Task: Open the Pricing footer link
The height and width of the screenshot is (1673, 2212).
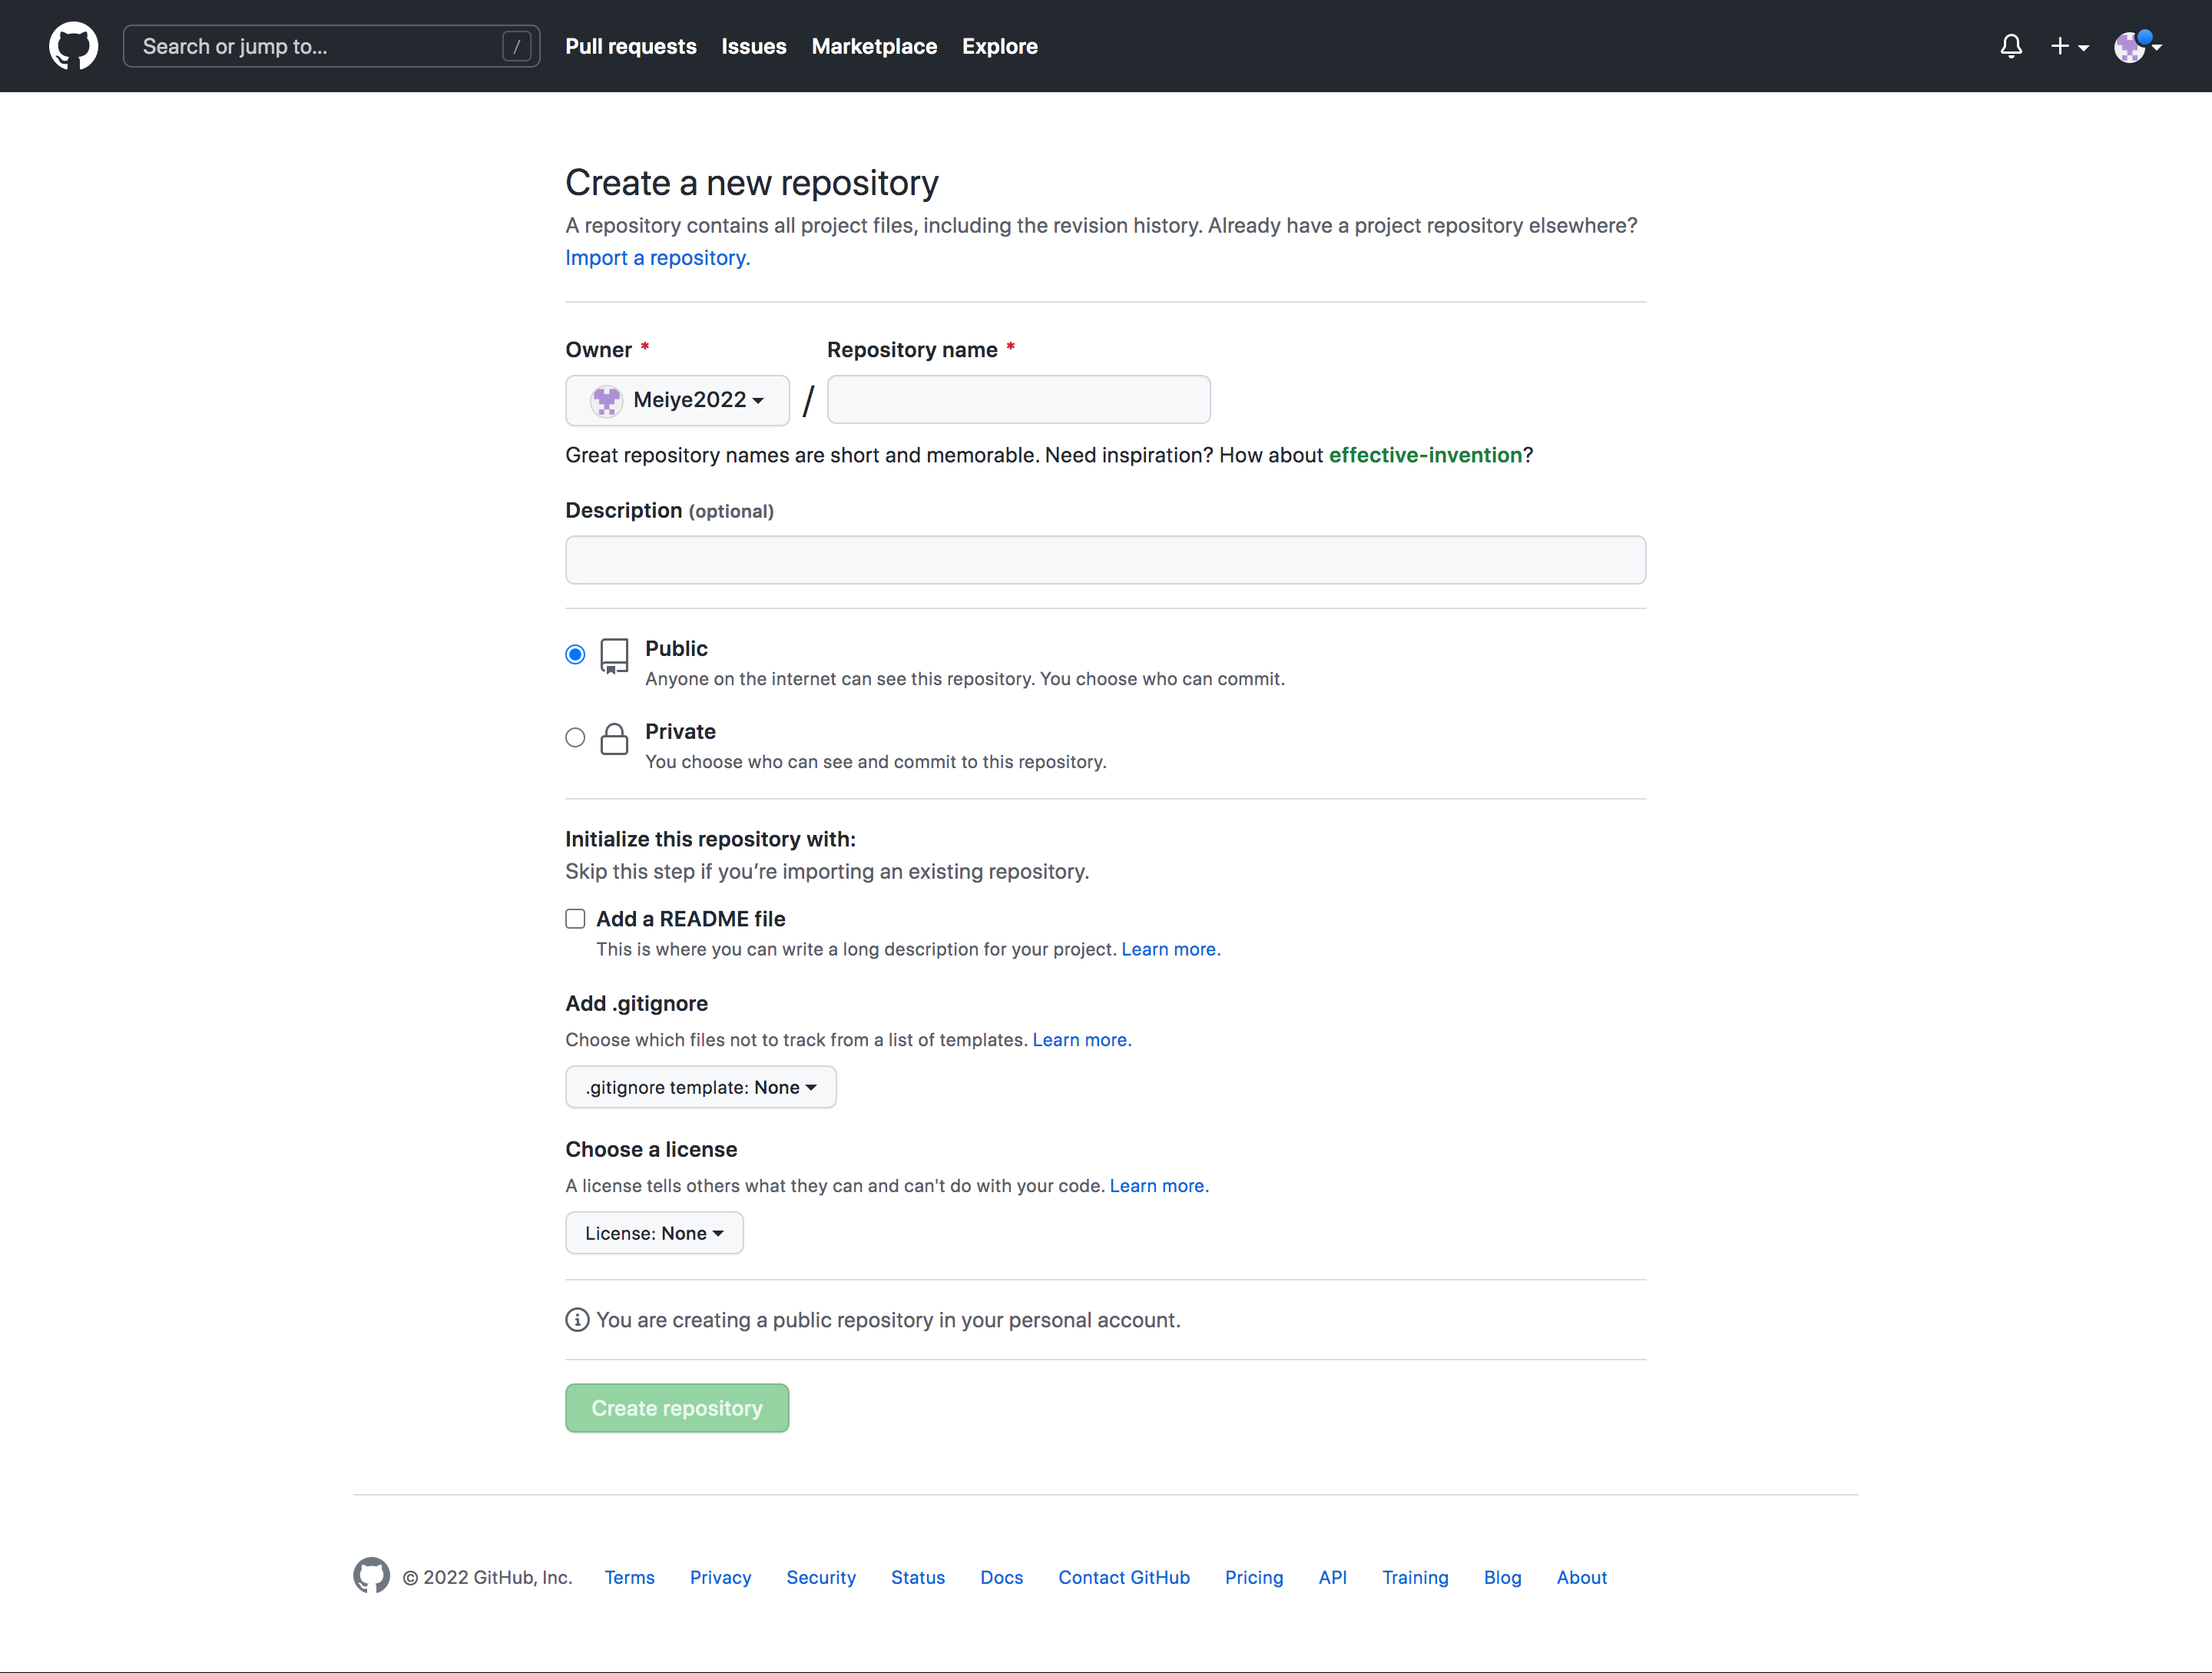Action: tap(1254, 1577)
